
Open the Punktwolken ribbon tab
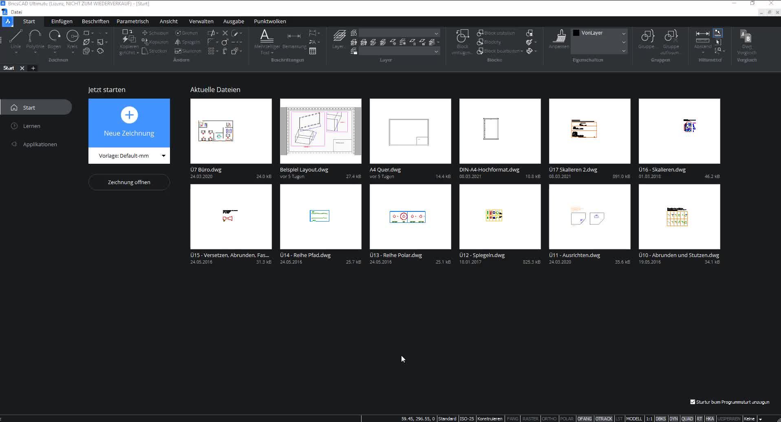pyautogui.click(x=270, y=21)
